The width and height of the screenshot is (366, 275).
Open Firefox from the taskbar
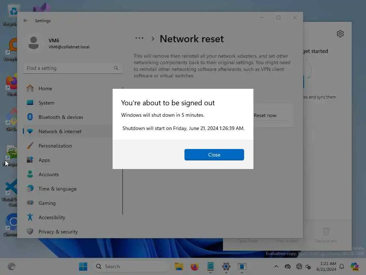click(x=194, y=266)
